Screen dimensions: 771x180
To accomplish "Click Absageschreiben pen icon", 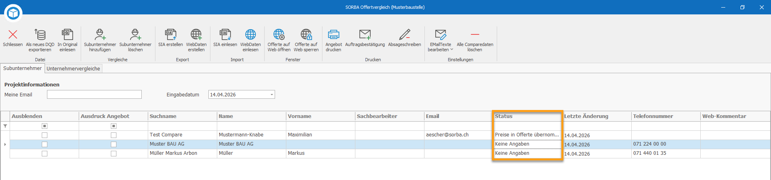I will click(404, 34).
